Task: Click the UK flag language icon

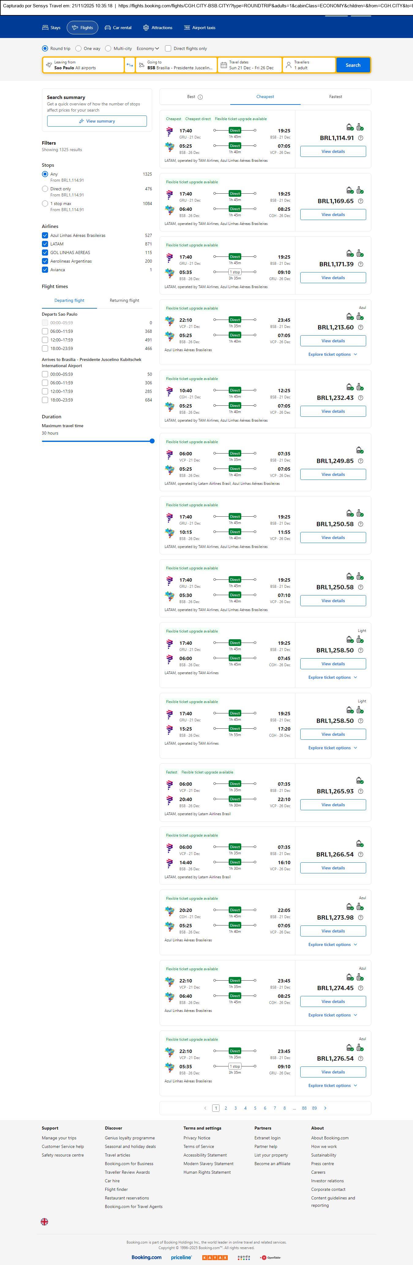Action: click(x=44, y=1221)
